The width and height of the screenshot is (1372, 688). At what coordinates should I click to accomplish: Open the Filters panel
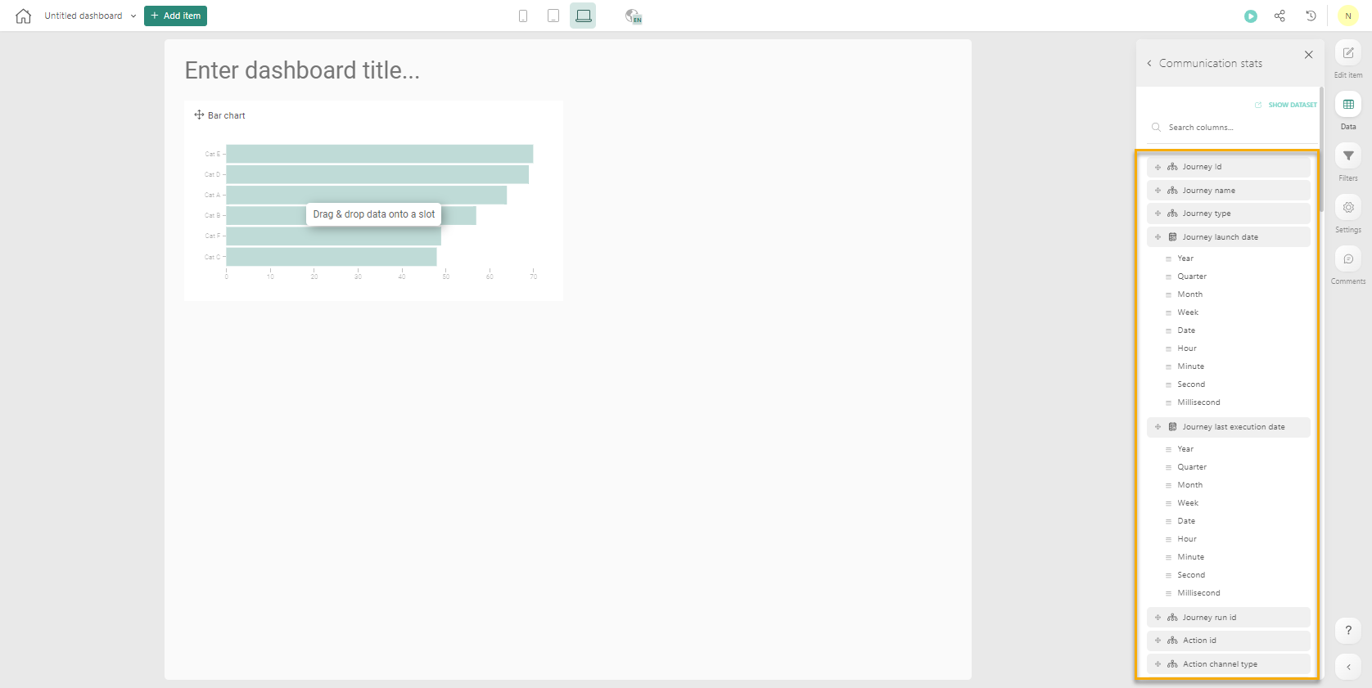point(1347,156)
